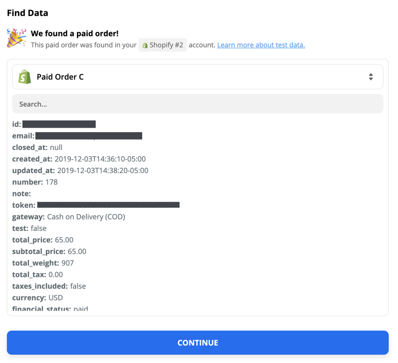Click the Search field for order data

coord(198,104)
